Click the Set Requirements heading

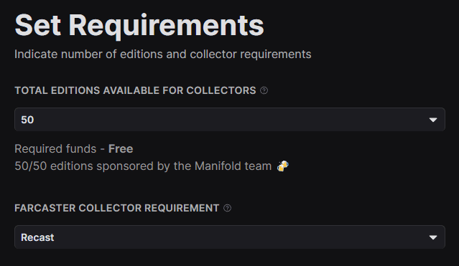click(139, 26)
